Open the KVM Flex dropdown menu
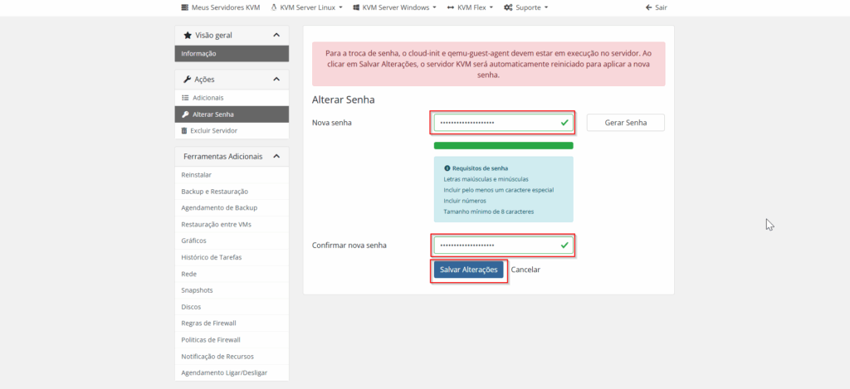The image size is (850, 389). click(x=470, y=7)
